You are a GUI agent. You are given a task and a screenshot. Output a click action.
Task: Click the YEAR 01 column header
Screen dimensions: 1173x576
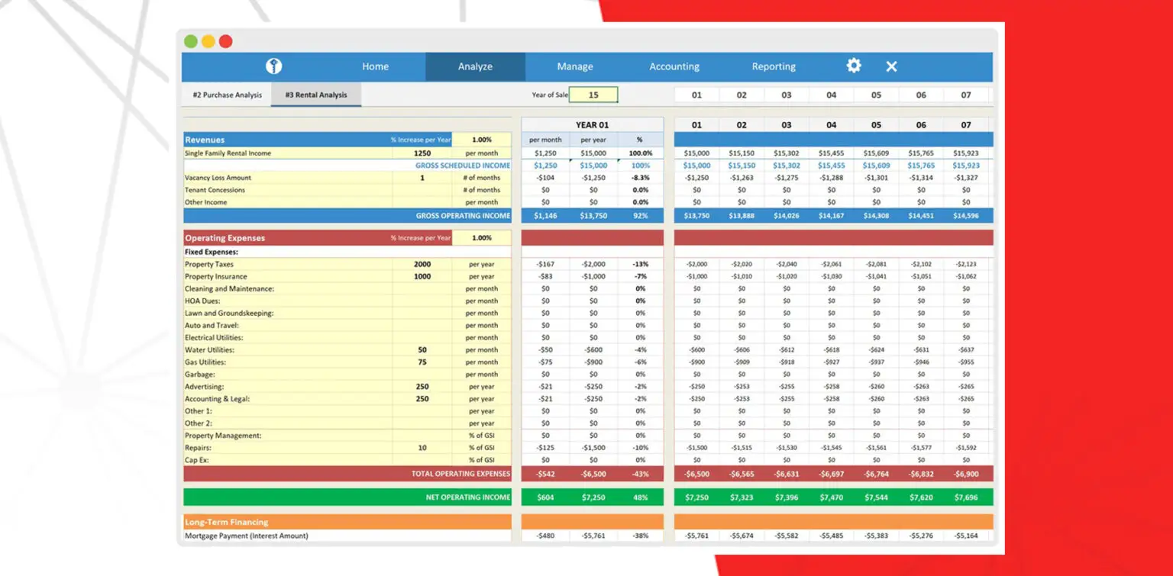tap(593, 124)
